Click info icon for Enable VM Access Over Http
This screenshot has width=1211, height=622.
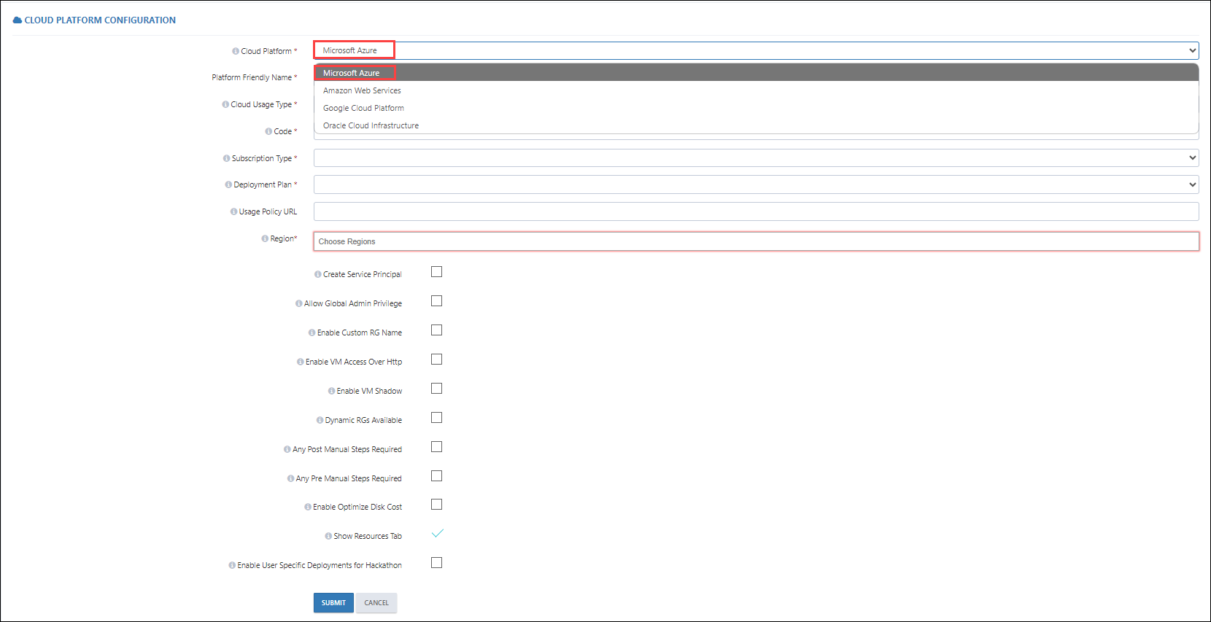(x=301, y=362)
